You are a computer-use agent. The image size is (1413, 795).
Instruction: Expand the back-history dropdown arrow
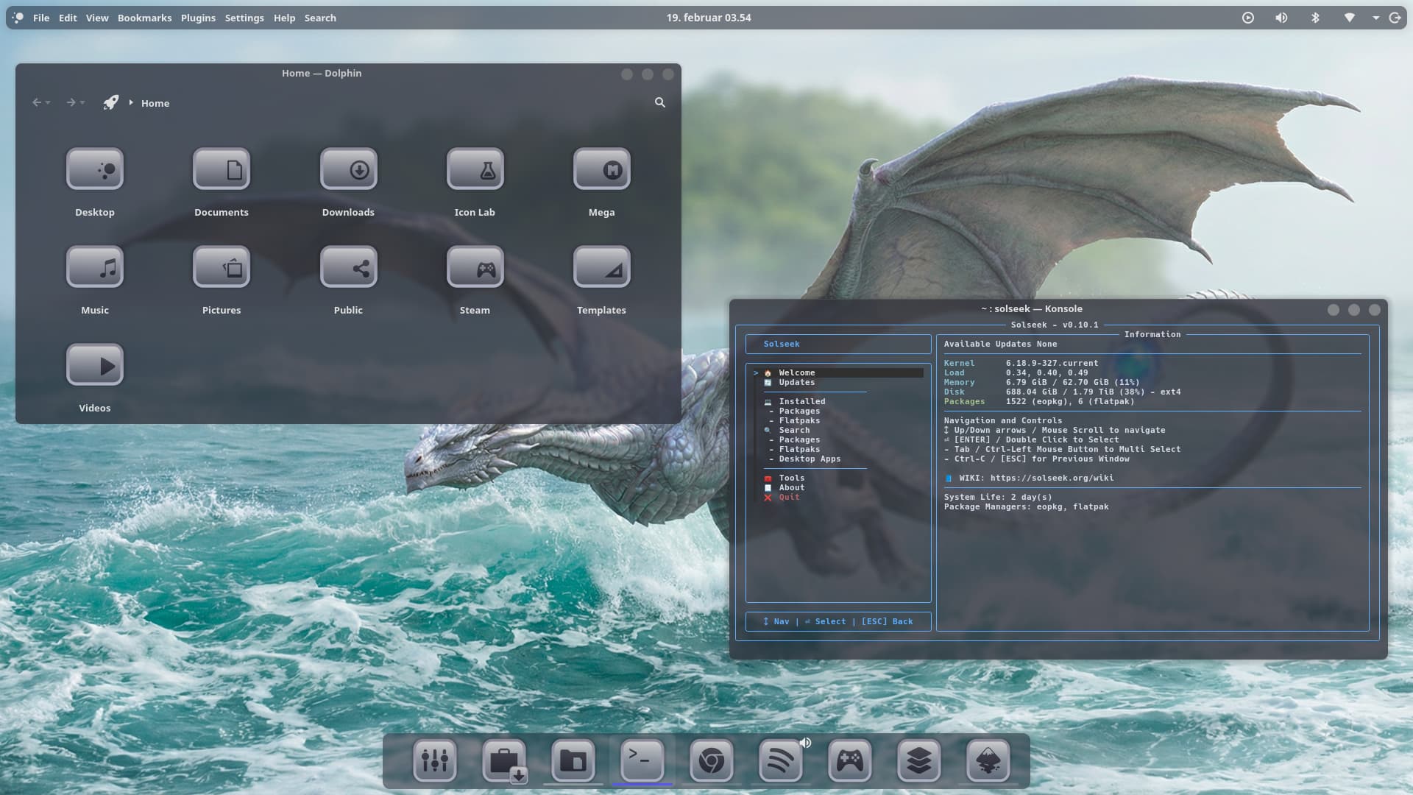click(x=49, y=103)
